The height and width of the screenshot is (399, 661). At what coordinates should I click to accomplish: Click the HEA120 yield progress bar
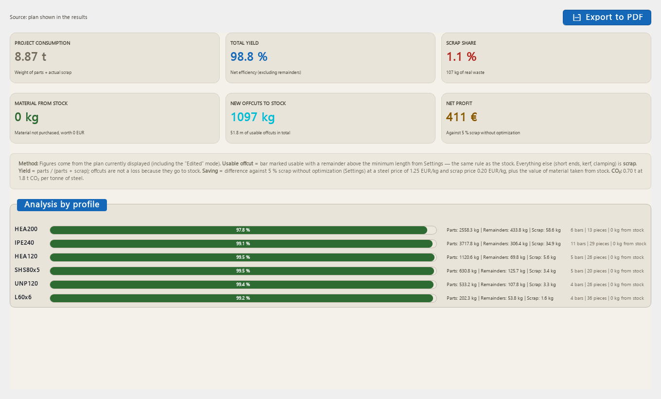[243, 257]
